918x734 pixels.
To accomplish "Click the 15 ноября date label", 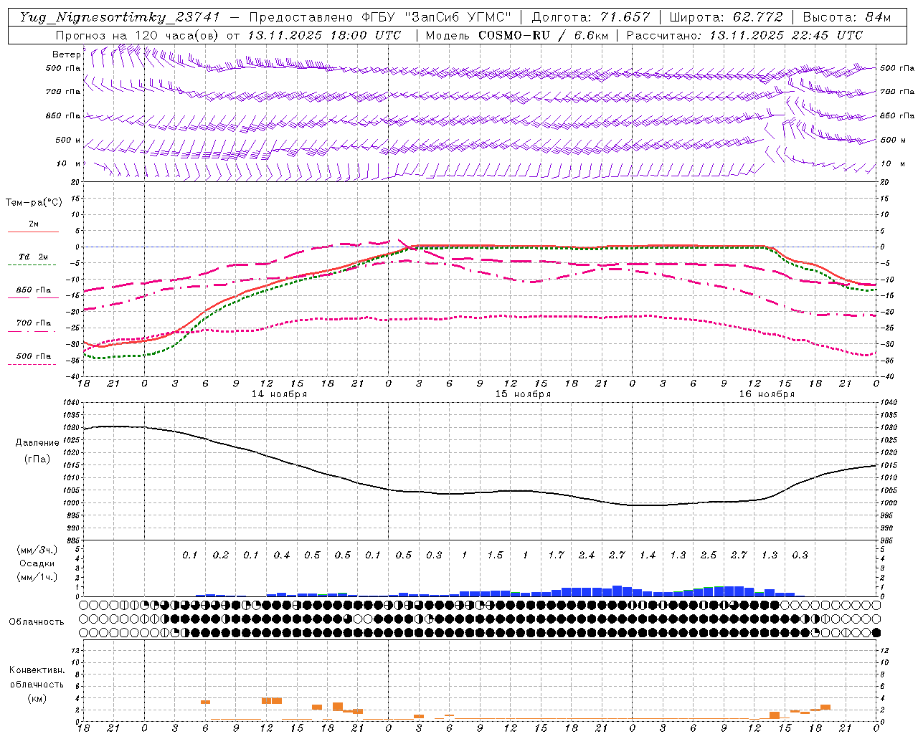I will (x=523, y=394).
